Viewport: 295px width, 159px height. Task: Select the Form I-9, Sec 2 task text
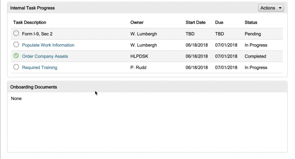point(37,34)
